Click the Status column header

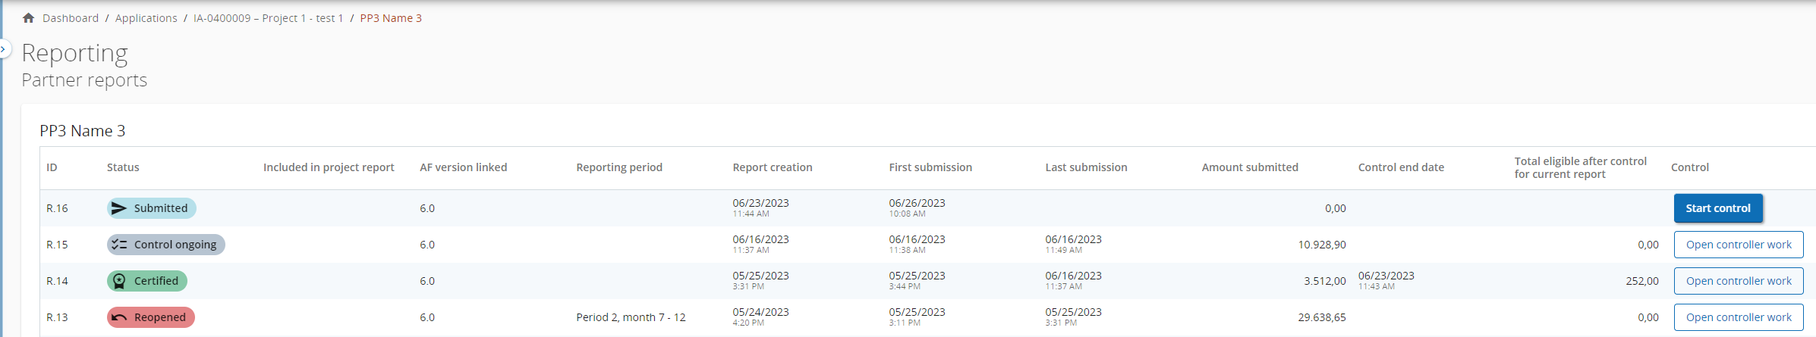click(123, 167)
